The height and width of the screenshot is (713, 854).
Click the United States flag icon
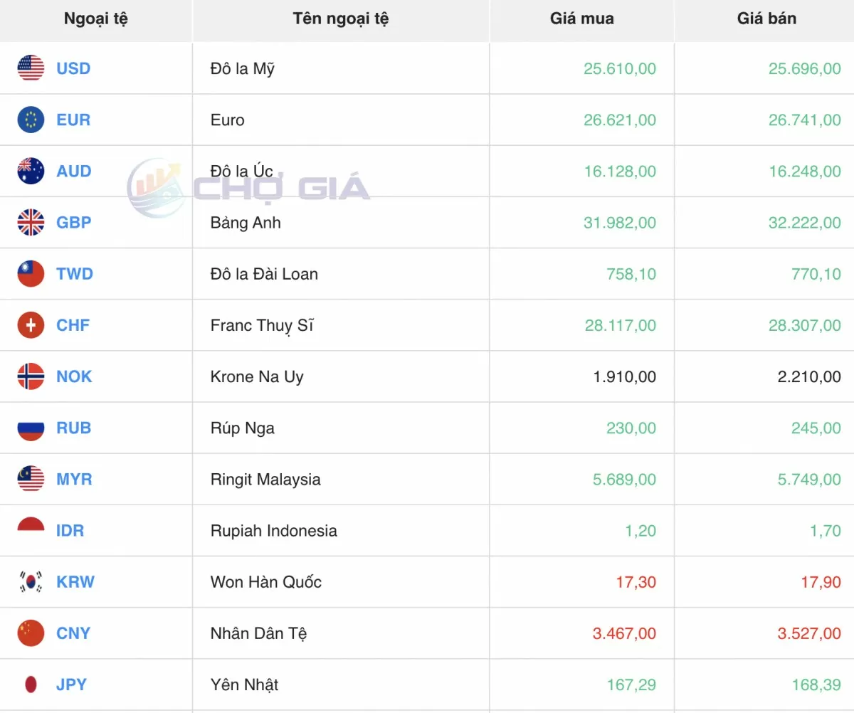click(x=31, y=68)
